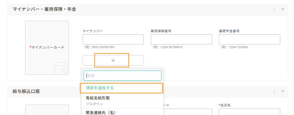Click the （例）1234-567890-9 hint text

167,47
